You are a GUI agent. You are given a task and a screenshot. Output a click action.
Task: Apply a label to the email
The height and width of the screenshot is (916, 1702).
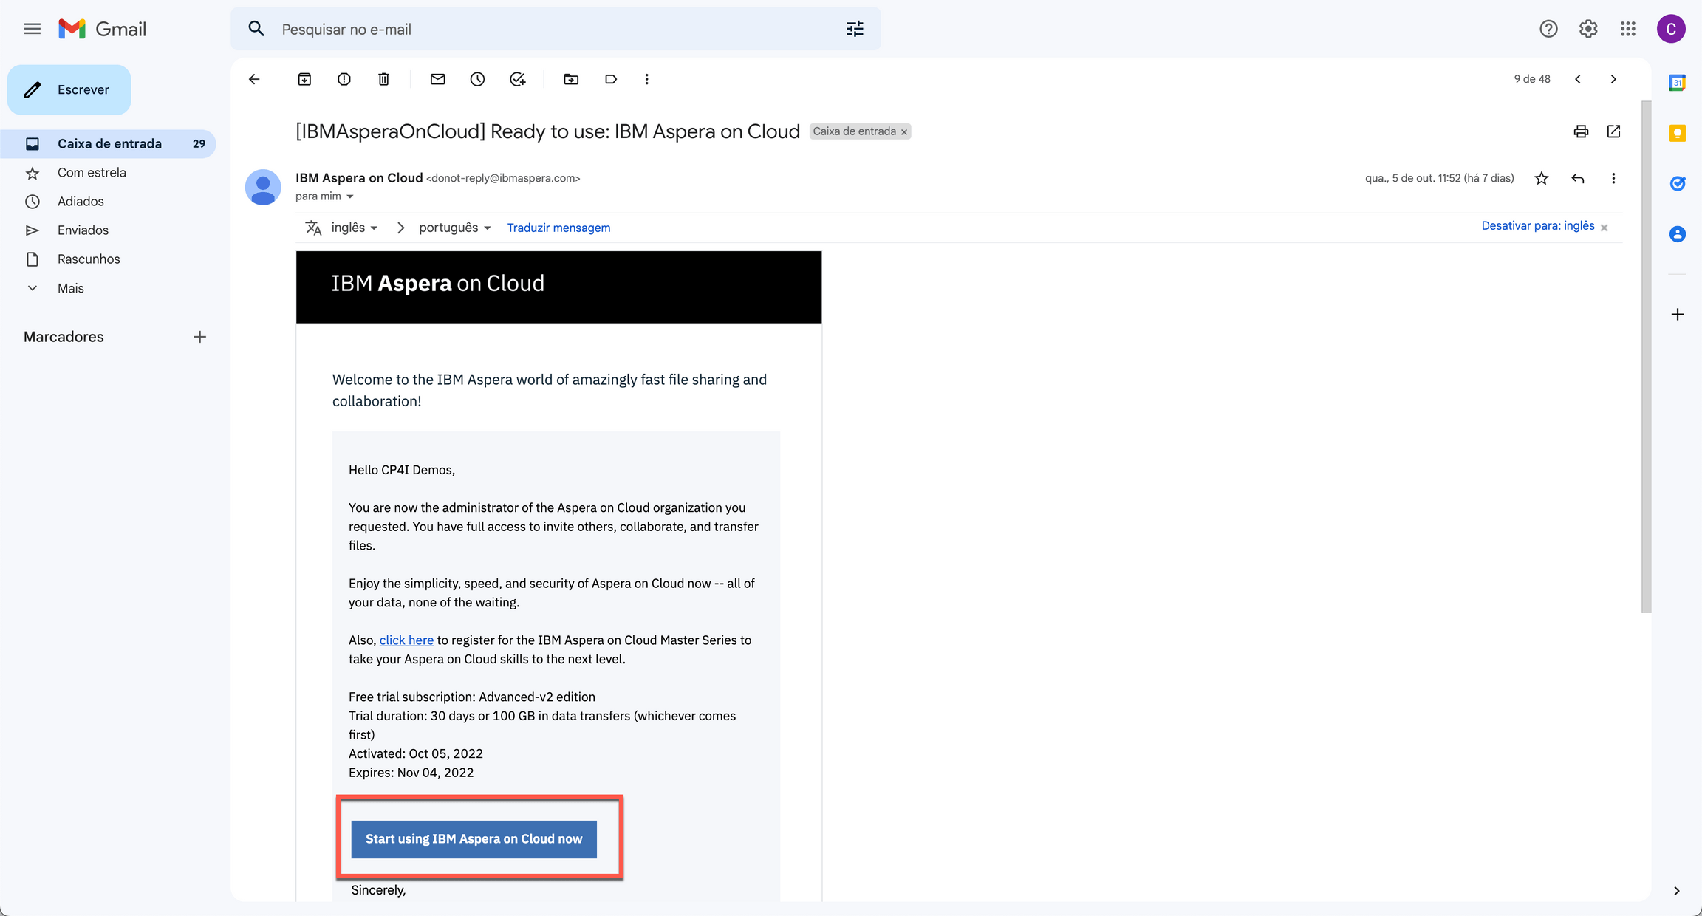pos(610,79)
